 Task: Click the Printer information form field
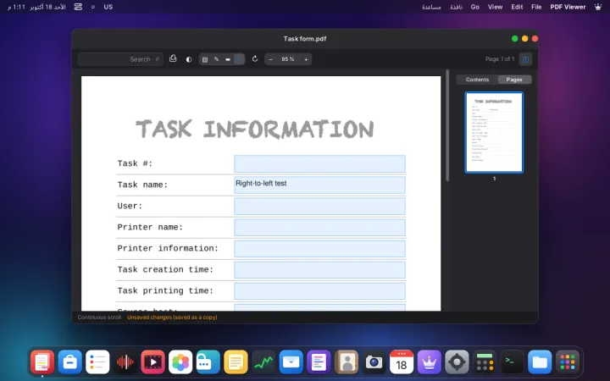[x=319, y=248]
